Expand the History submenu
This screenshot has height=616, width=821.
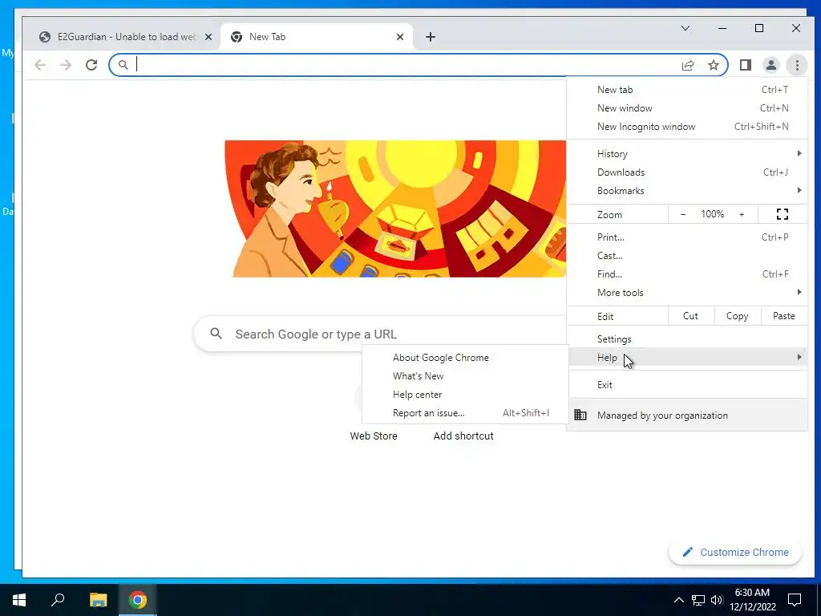pyautogui.click(x=687, y=153)
